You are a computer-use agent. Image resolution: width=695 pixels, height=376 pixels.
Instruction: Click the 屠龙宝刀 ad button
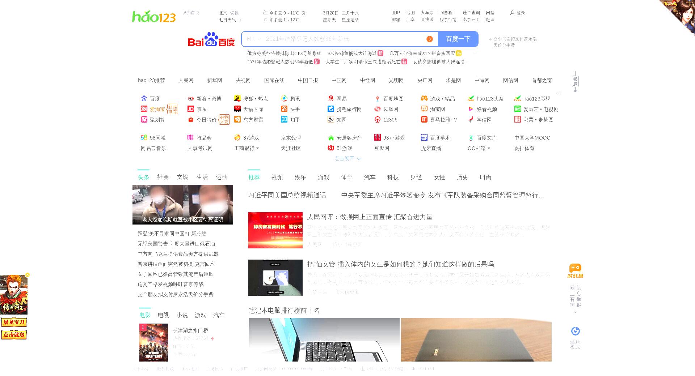[x=14, y=322]
